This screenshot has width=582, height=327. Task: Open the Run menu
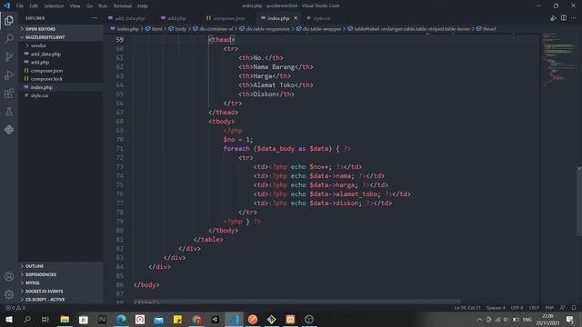point(103,6)
